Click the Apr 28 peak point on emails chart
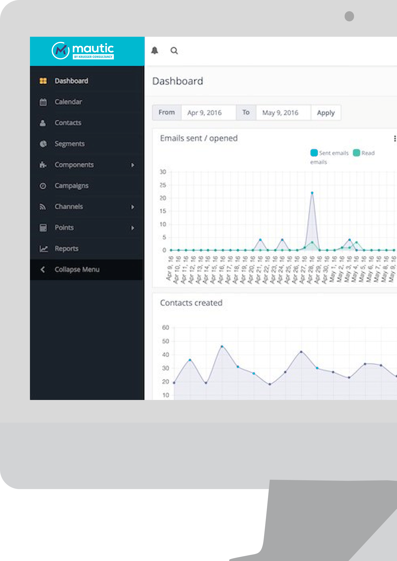Viewport: 397px width, 561px height. [x=312, y=193]
